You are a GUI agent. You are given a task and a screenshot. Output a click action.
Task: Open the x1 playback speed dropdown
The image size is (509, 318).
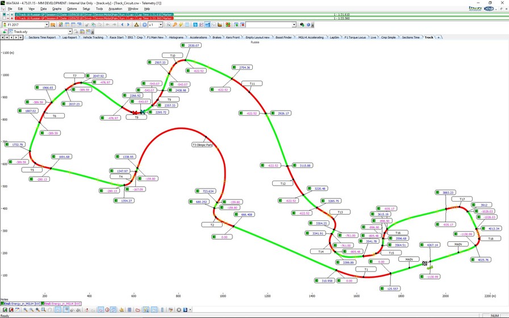(160, 24)
